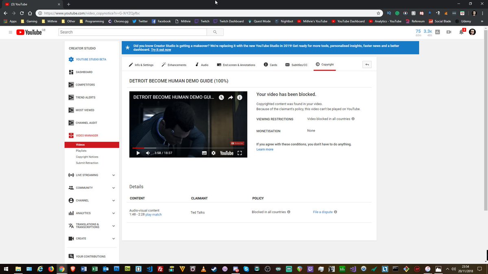Play the video in the player
Viewport: 488px width, 274px height.
138,153
